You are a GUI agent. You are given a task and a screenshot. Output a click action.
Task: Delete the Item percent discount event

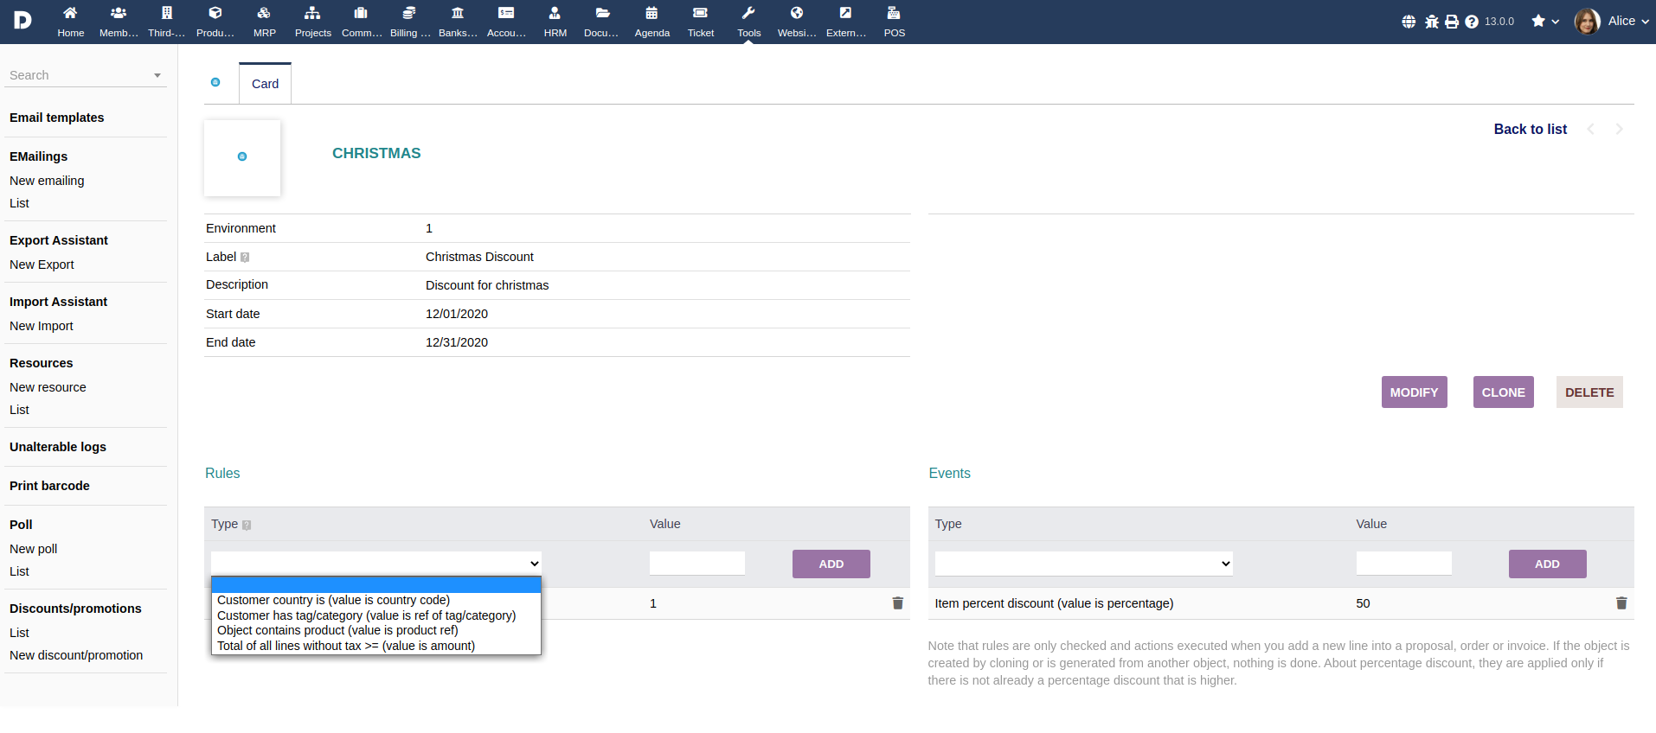pyautogui.click(x=1621, y=603)
